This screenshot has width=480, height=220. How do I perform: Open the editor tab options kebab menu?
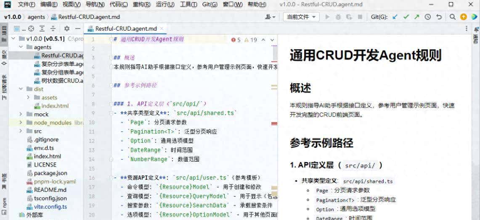pyautogui.click(x=466, y=29)
